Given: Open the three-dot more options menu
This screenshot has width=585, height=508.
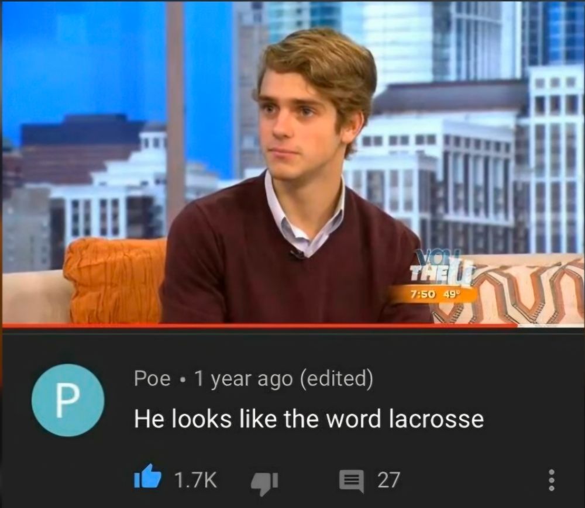Looking at the screenshot, I should 553,481.
